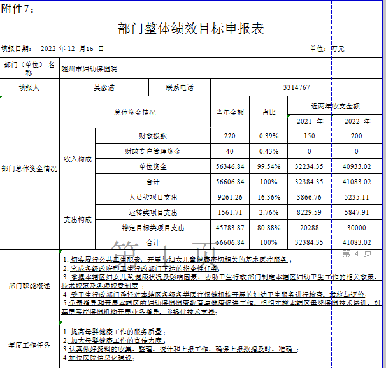Click the 5847.91 value cell
This screenshot has width=386, height=368.
click(357, 212)
